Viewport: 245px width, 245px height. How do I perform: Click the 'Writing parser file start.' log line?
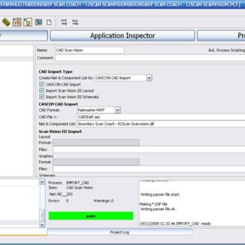160,195
